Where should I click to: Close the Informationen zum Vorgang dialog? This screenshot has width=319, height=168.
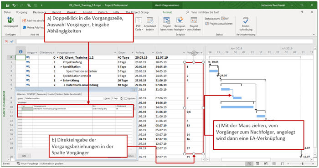pos(134,90)
